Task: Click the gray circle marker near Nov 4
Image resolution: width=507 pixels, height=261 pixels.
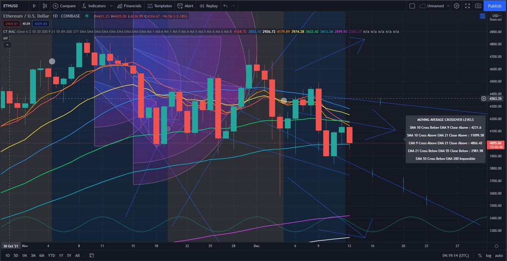Action: pyautogui.click(x=52, y=61)
